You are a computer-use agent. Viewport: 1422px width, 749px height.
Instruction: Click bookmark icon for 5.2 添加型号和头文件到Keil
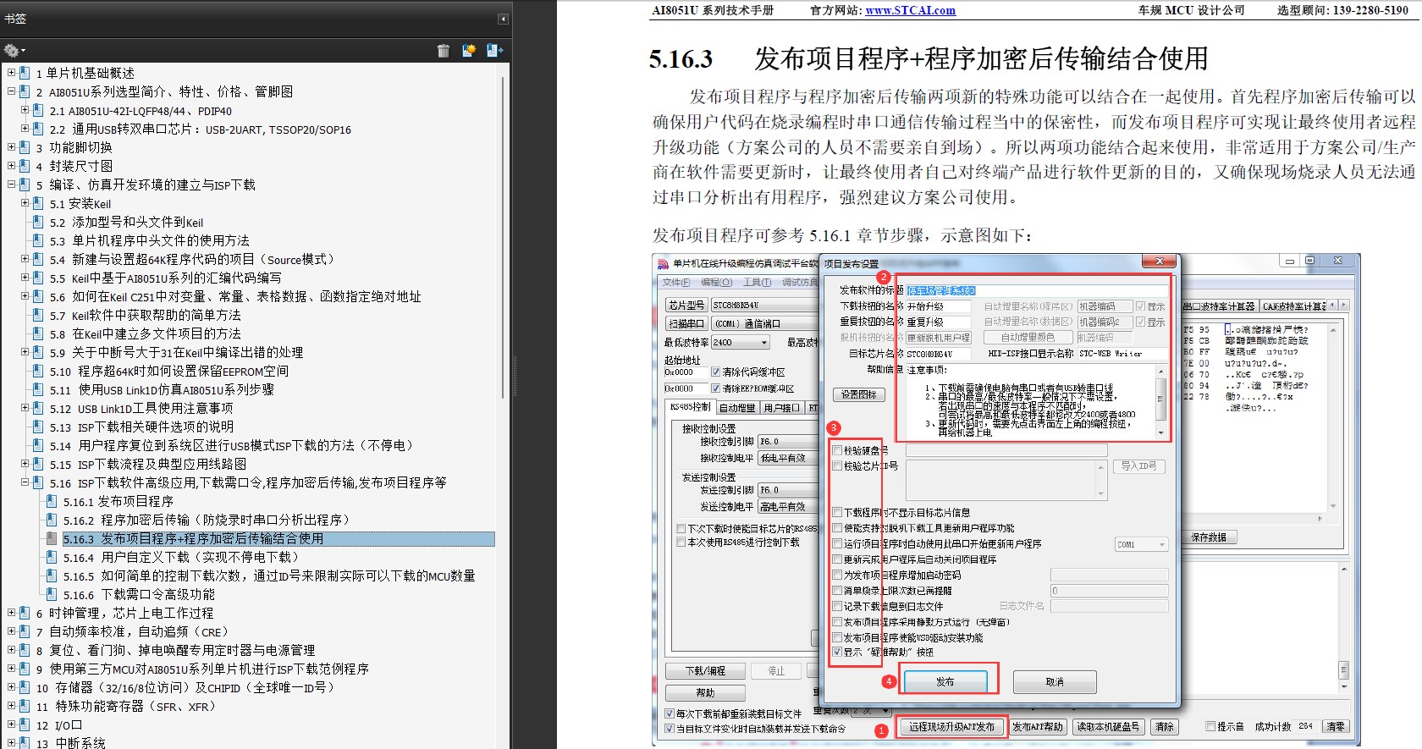[38, 222]
